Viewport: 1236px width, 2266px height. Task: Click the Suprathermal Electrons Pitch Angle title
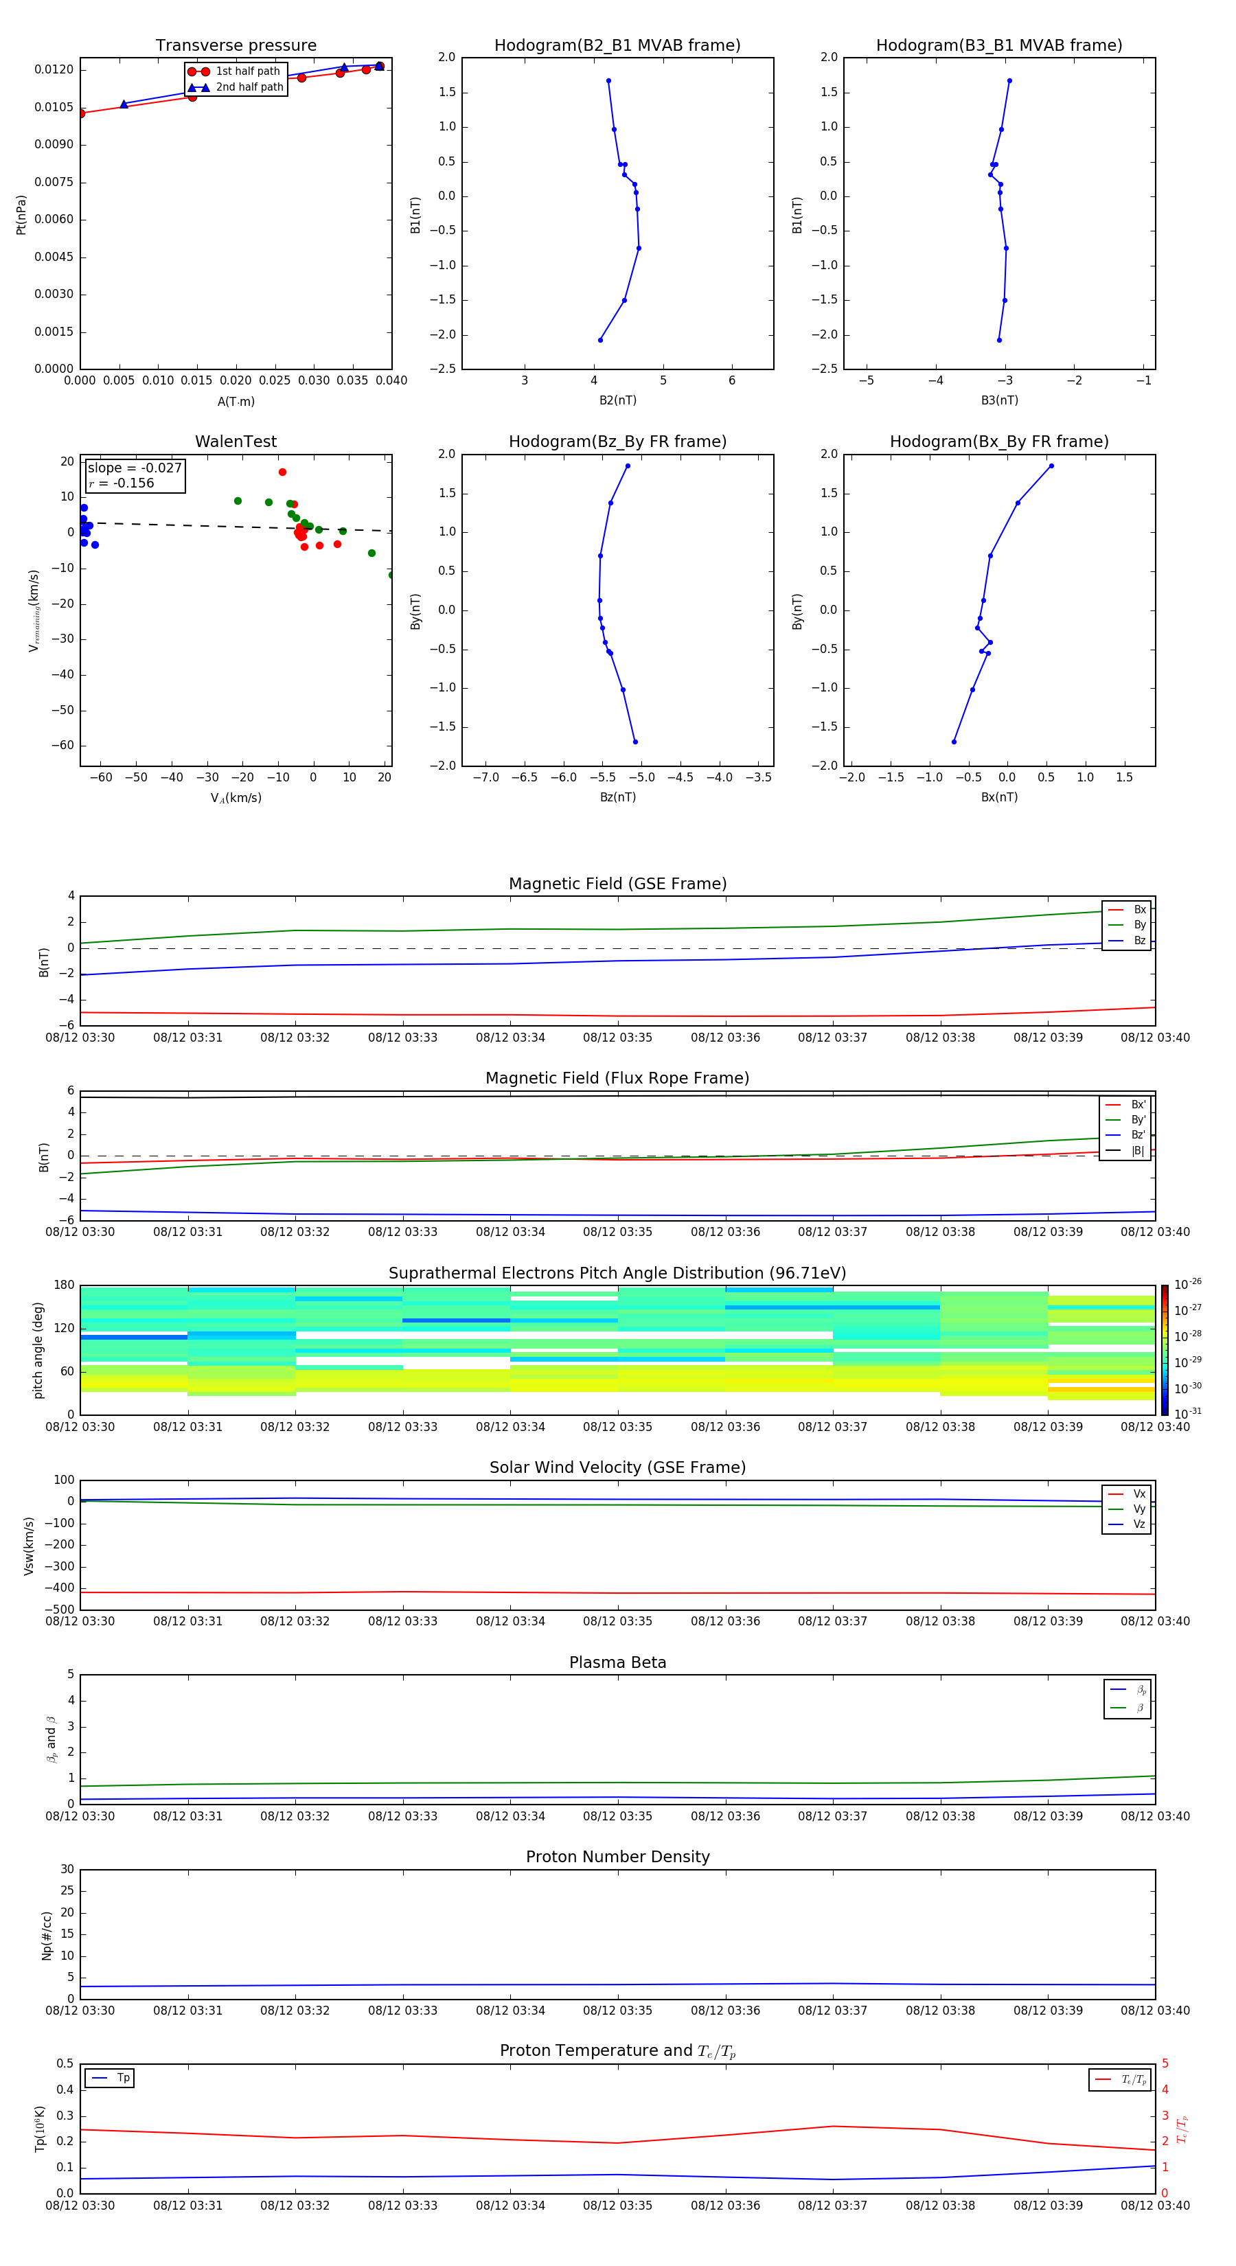click(617, 1274)
